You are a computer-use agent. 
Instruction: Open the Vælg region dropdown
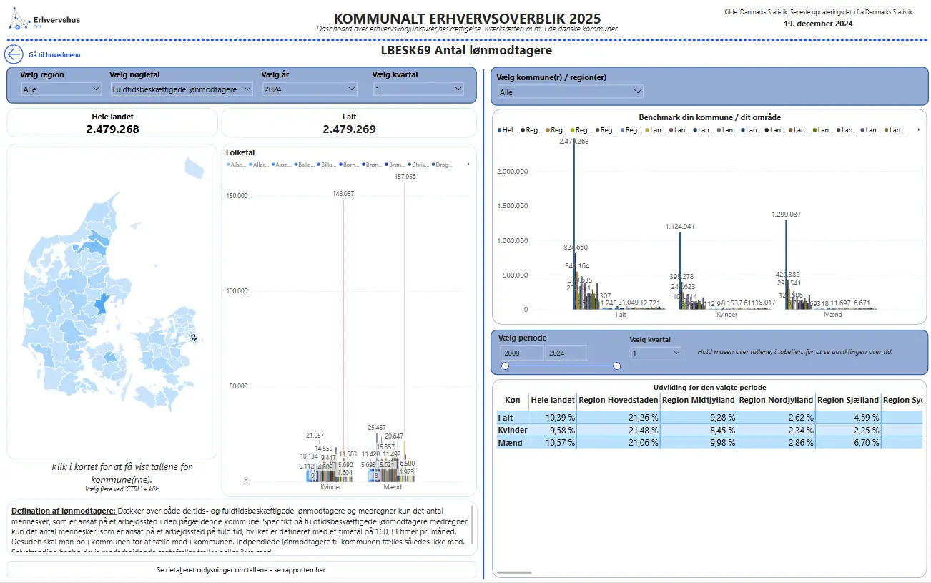click(x=61, y=89)
